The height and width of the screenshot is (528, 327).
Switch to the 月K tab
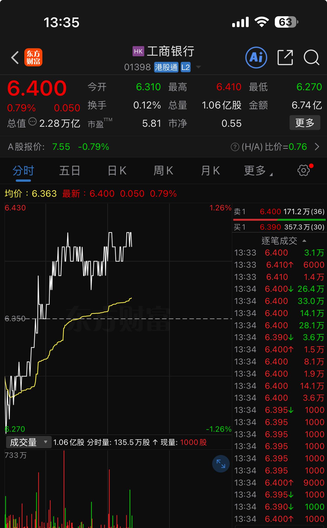(210, 170)
